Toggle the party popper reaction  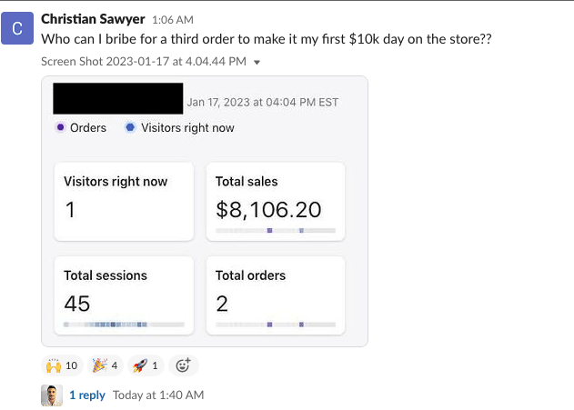105,365
